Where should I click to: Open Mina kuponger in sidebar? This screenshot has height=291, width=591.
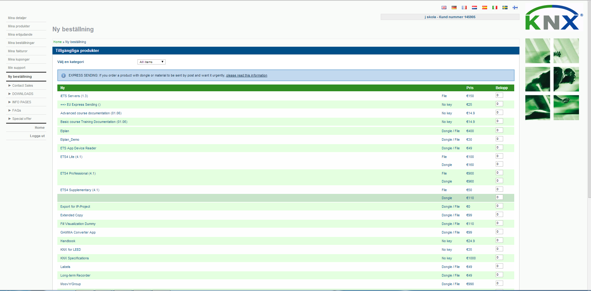click(19, 60)
